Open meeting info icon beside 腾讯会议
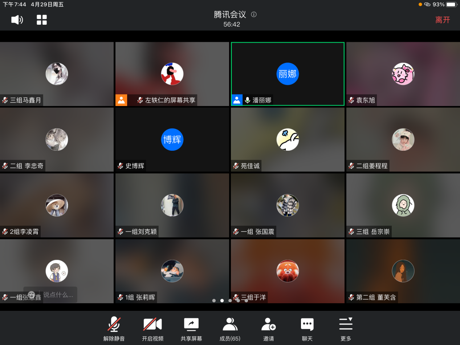Image resolution: width=460 pixels, height=345 pixels. 254,15
